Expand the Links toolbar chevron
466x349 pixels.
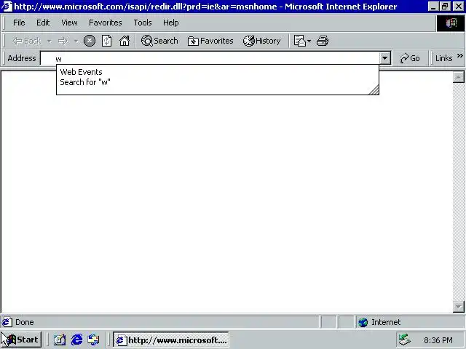[459, 55]
